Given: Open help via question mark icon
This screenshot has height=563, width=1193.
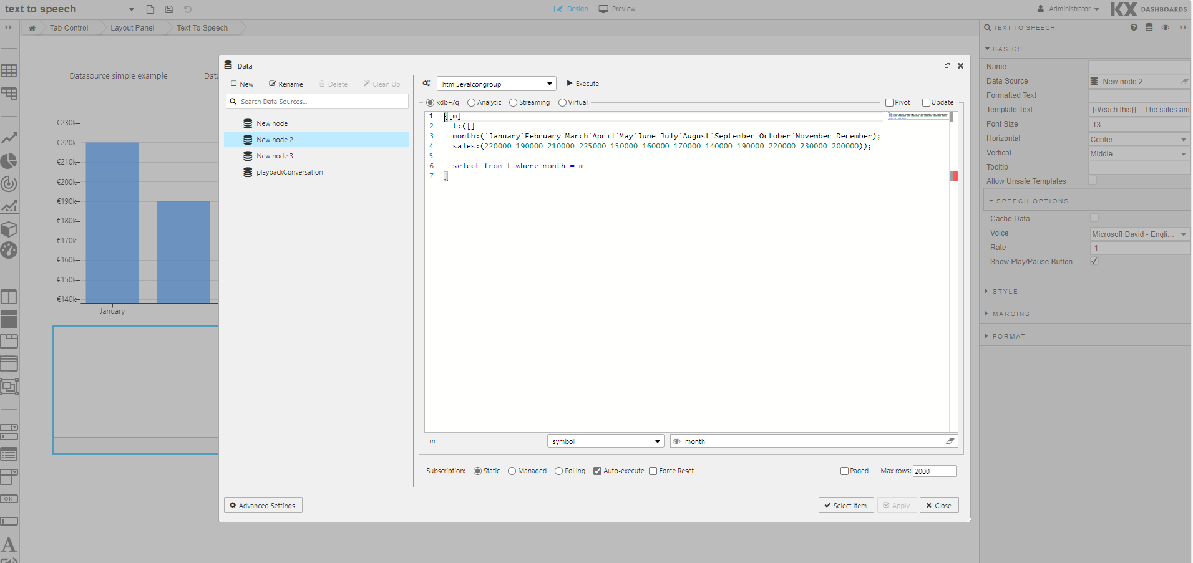Looking at the screenshot, I should point(1134,27).
